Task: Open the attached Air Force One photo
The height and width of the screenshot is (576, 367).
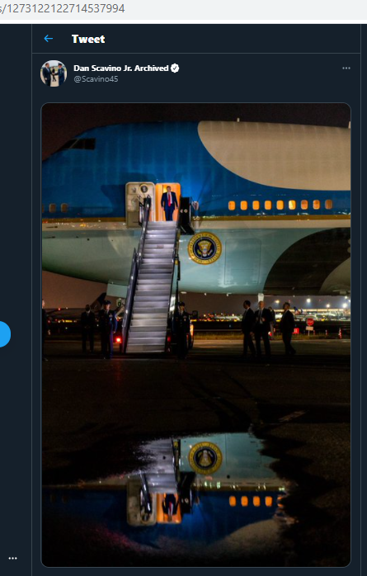Action: tap(196, 335)
